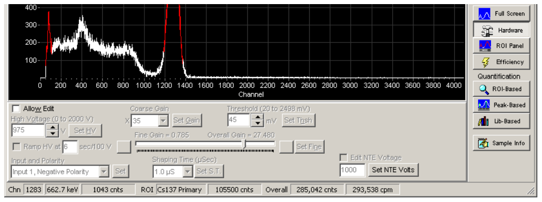Click the Set Thsh button
This screenshot has width=542, height=202.
[x=299, y=120]
